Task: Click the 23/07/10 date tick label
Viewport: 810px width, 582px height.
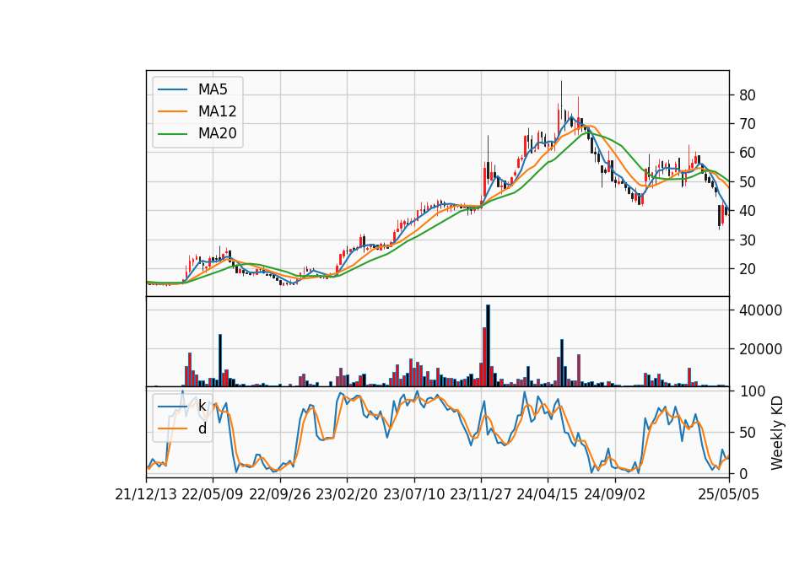Action: coord(413,494)
